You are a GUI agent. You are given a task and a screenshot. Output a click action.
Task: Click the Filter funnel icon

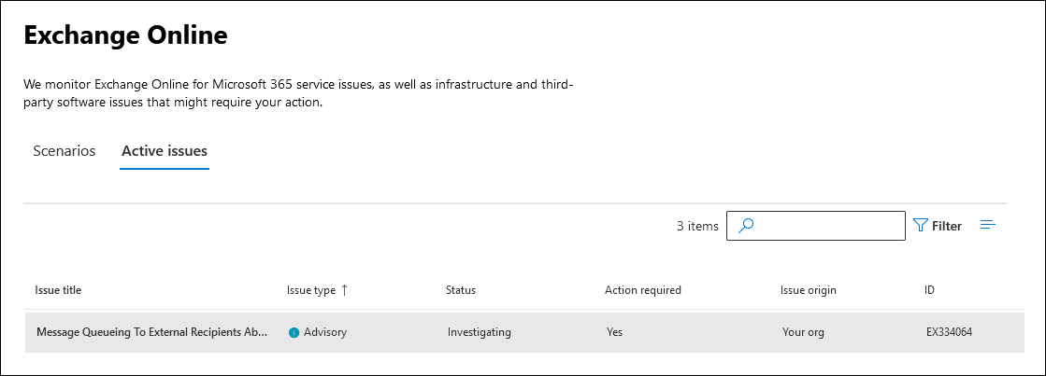tap(921, 226)
